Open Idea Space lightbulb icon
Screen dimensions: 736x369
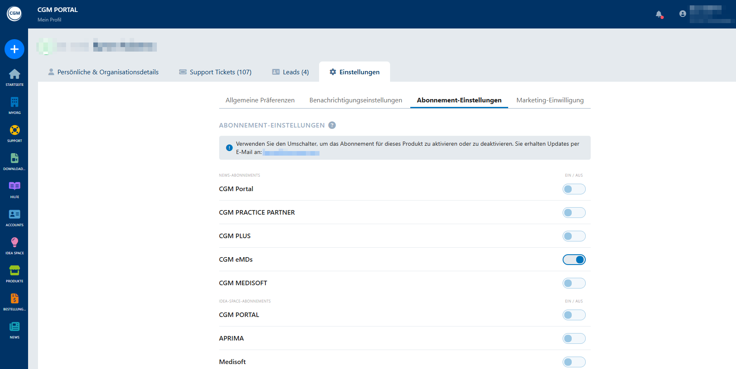pyautogui.click(x=14, y=245)
